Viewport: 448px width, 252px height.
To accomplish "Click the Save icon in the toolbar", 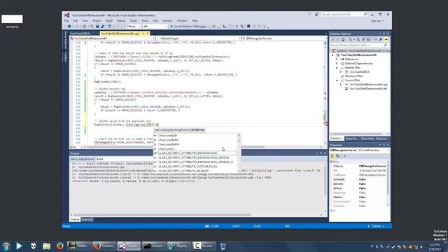I will 97,27.
